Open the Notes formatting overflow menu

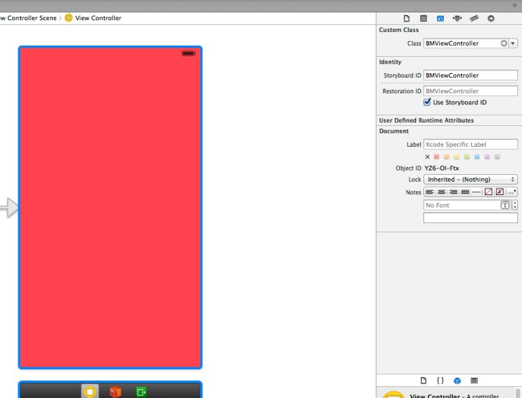513,192
